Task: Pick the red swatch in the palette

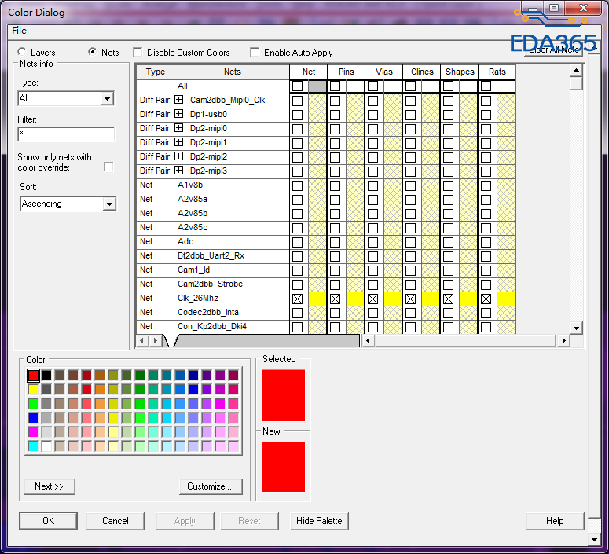Action: (34, 376)
